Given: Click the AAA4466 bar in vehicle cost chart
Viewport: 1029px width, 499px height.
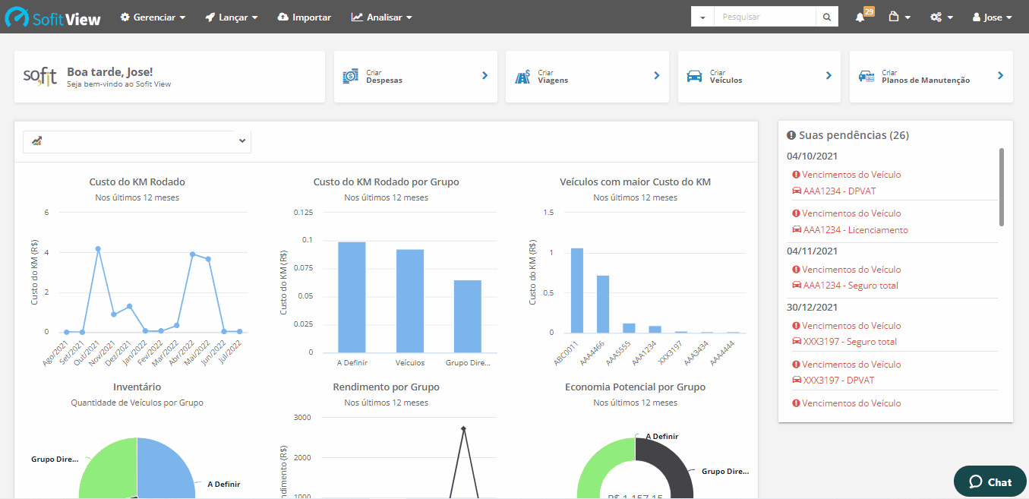Looking at the screenshot, I should pyautogui.click(x=603, y=304).
